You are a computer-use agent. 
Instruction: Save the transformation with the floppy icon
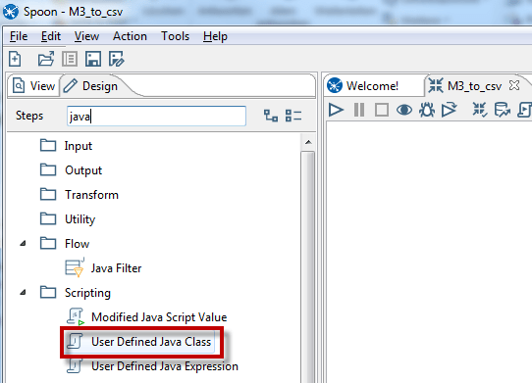(x=93, y=59)
